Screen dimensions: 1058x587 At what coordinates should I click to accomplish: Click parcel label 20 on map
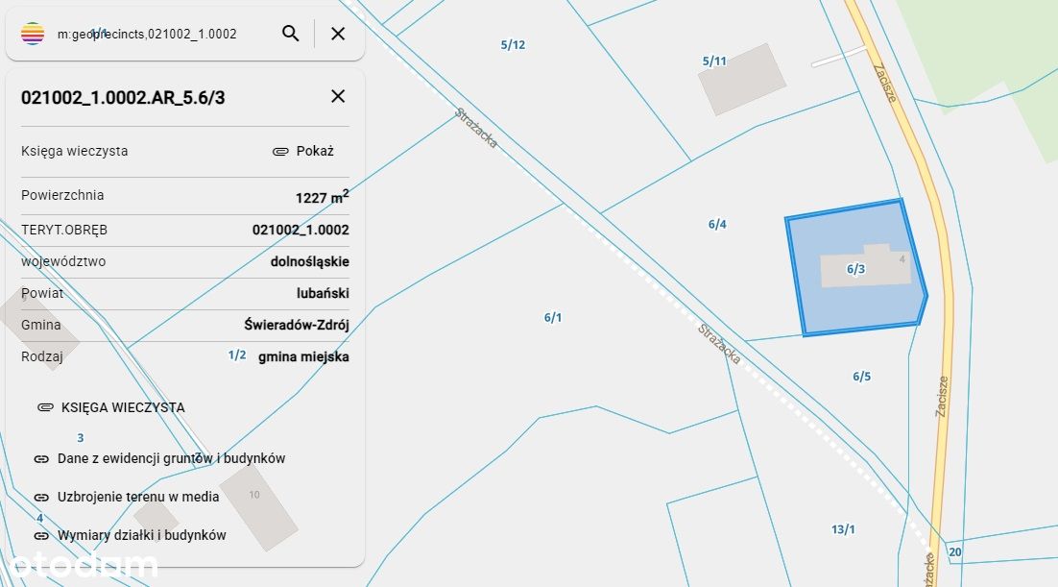coord(955,551)
